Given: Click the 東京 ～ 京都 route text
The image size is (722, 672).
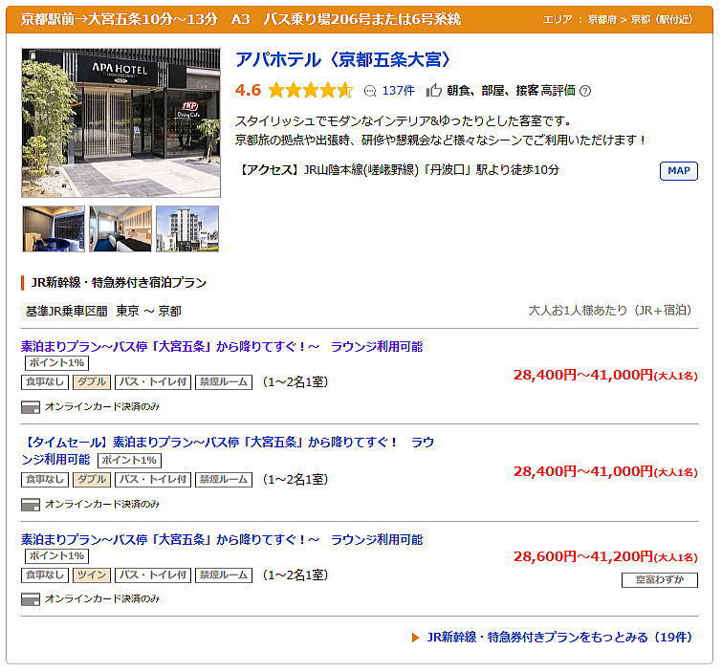Looking at the screenshot, I should [x=148, y=311].
